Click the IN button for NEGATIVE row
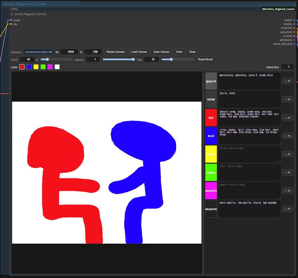The height and width of the screenshot is (278, 298). tap(287, 209)
